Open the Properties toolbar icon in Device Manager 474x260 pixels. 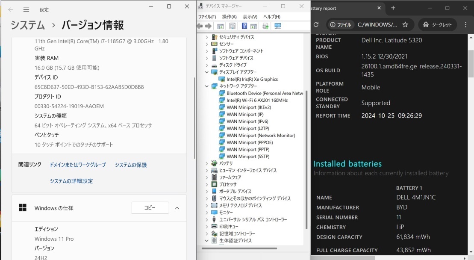pyautogui.click(x=233, y=27)
